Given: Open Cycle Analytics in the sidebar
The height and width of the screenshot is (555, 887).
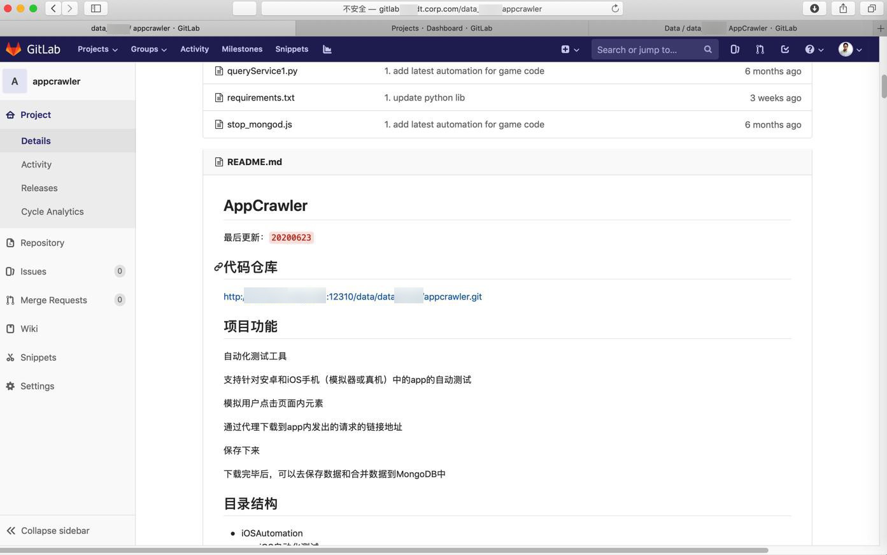Looking at the screenshot, I should click(x=52, y=212).
